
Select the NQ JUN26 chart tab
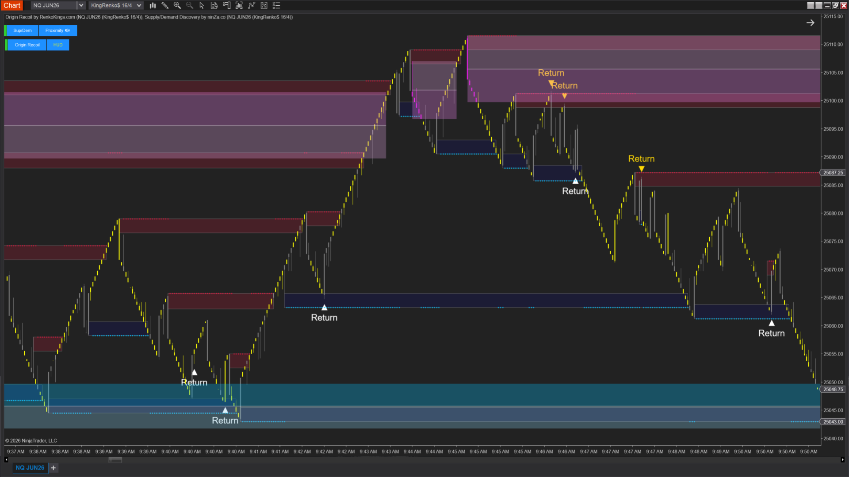point(30,468)
